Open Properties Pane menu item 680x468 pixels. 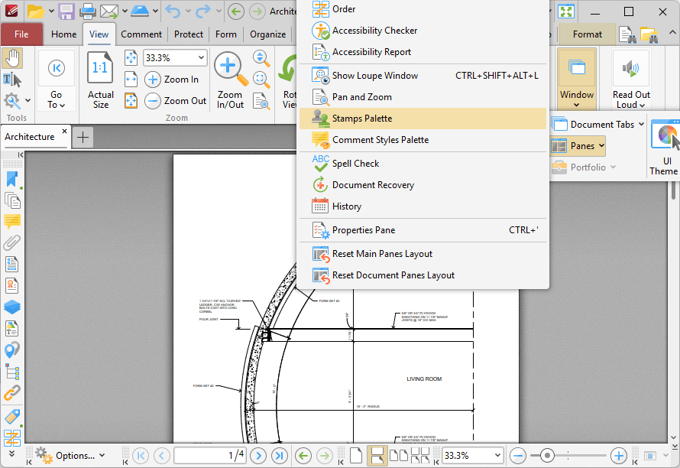coord(423,230)
